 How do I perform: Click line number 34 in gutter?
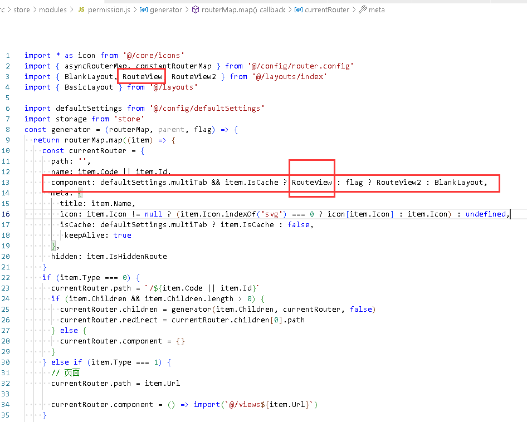click(6, 405)
